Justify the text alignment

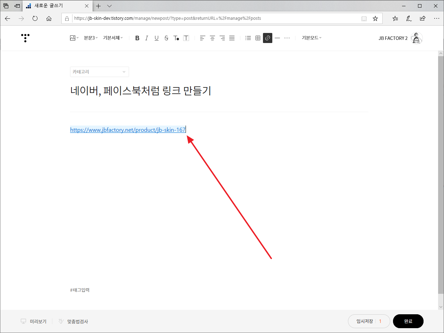[x=232, y=38]
